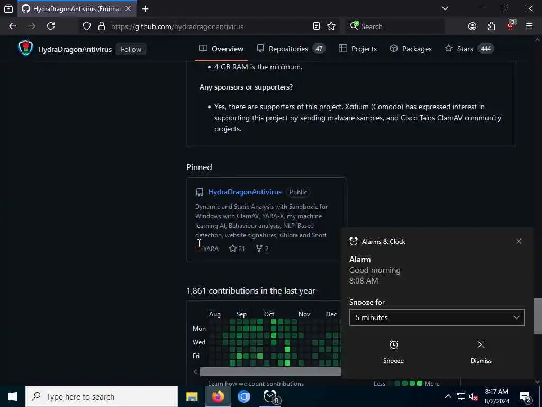Open the Action Center notifications icon

click(x=526, y=396)
